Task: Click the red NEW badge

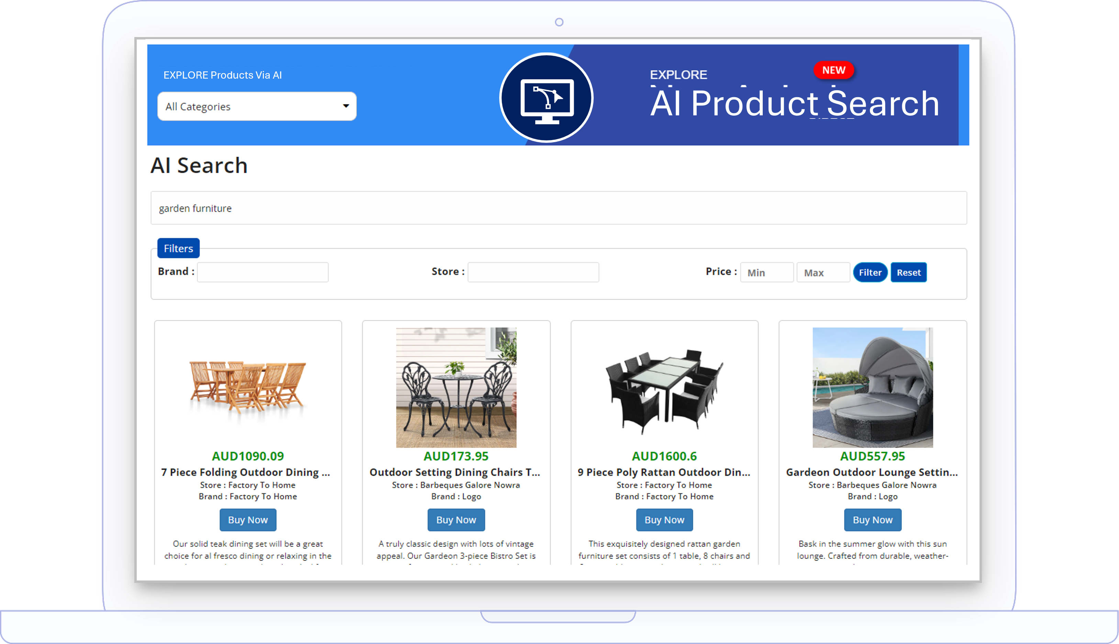Action: pos(833,70)
